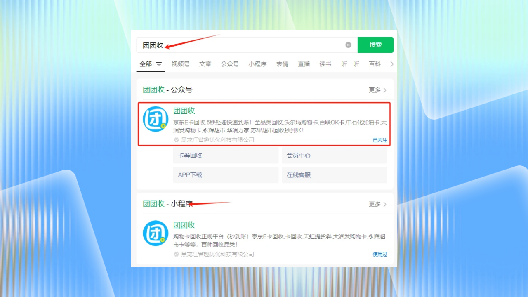Click 黑龙江省趣优优科技有限公司 under the 公众号 result
This screenshot has height=297, width=528.
pyautogui.click(x=218, y=140)
